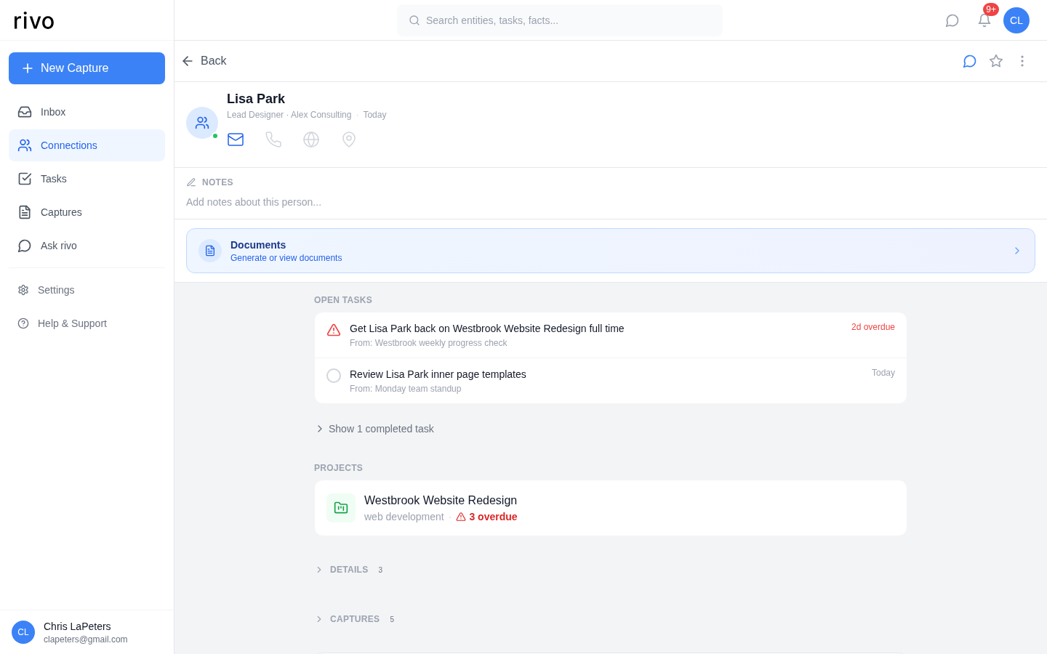Click the notes field to add notes
The height and width of the screenshot is (654, 1047).
[x=254, y=202]
